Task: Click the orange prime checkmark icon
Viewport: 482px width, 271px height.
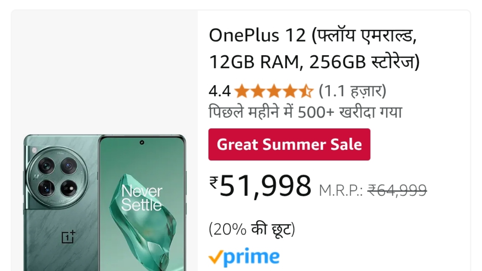Action: click(215, 258)
